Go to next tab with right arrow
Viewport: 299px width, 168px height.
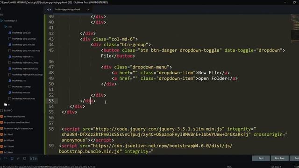50,9
